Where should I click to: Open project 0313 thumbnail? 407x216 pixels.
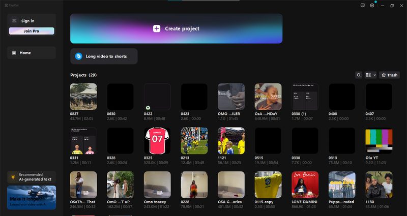(342, 141)
